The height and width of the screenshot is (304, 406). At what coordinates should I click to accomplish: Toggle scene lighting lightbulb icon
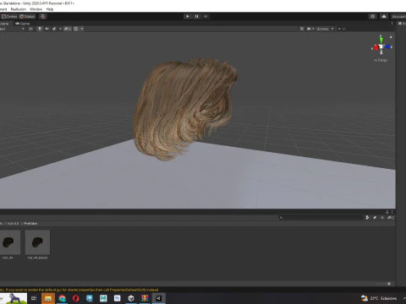point(40,29)
